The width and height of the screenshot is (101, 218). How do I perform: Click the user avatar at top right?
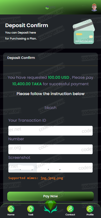tap(94, 7)
